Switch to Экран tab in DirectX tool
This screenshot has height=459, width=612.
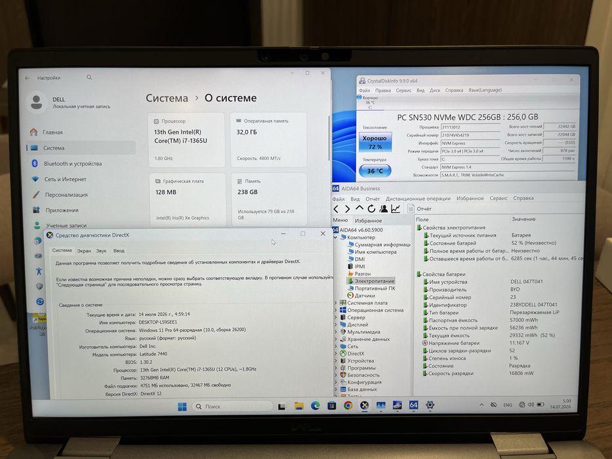[x=83, y=250]
